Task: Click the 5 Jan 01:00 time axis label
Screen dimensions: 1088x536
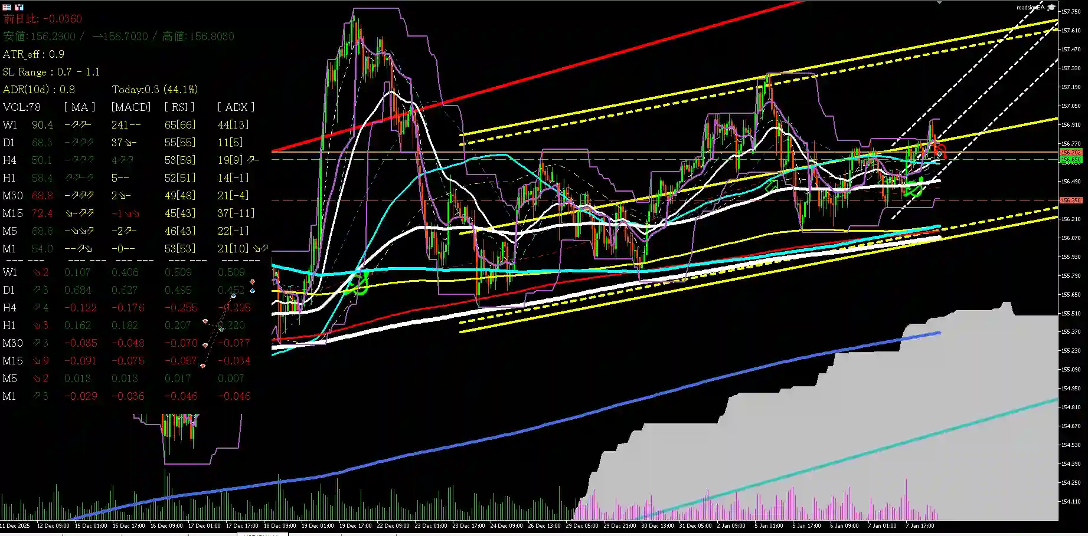Action: coord(769,525)
